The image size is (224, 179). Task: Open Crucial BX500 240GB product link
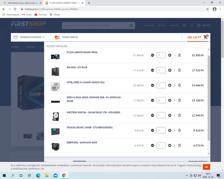pos(90,127)
